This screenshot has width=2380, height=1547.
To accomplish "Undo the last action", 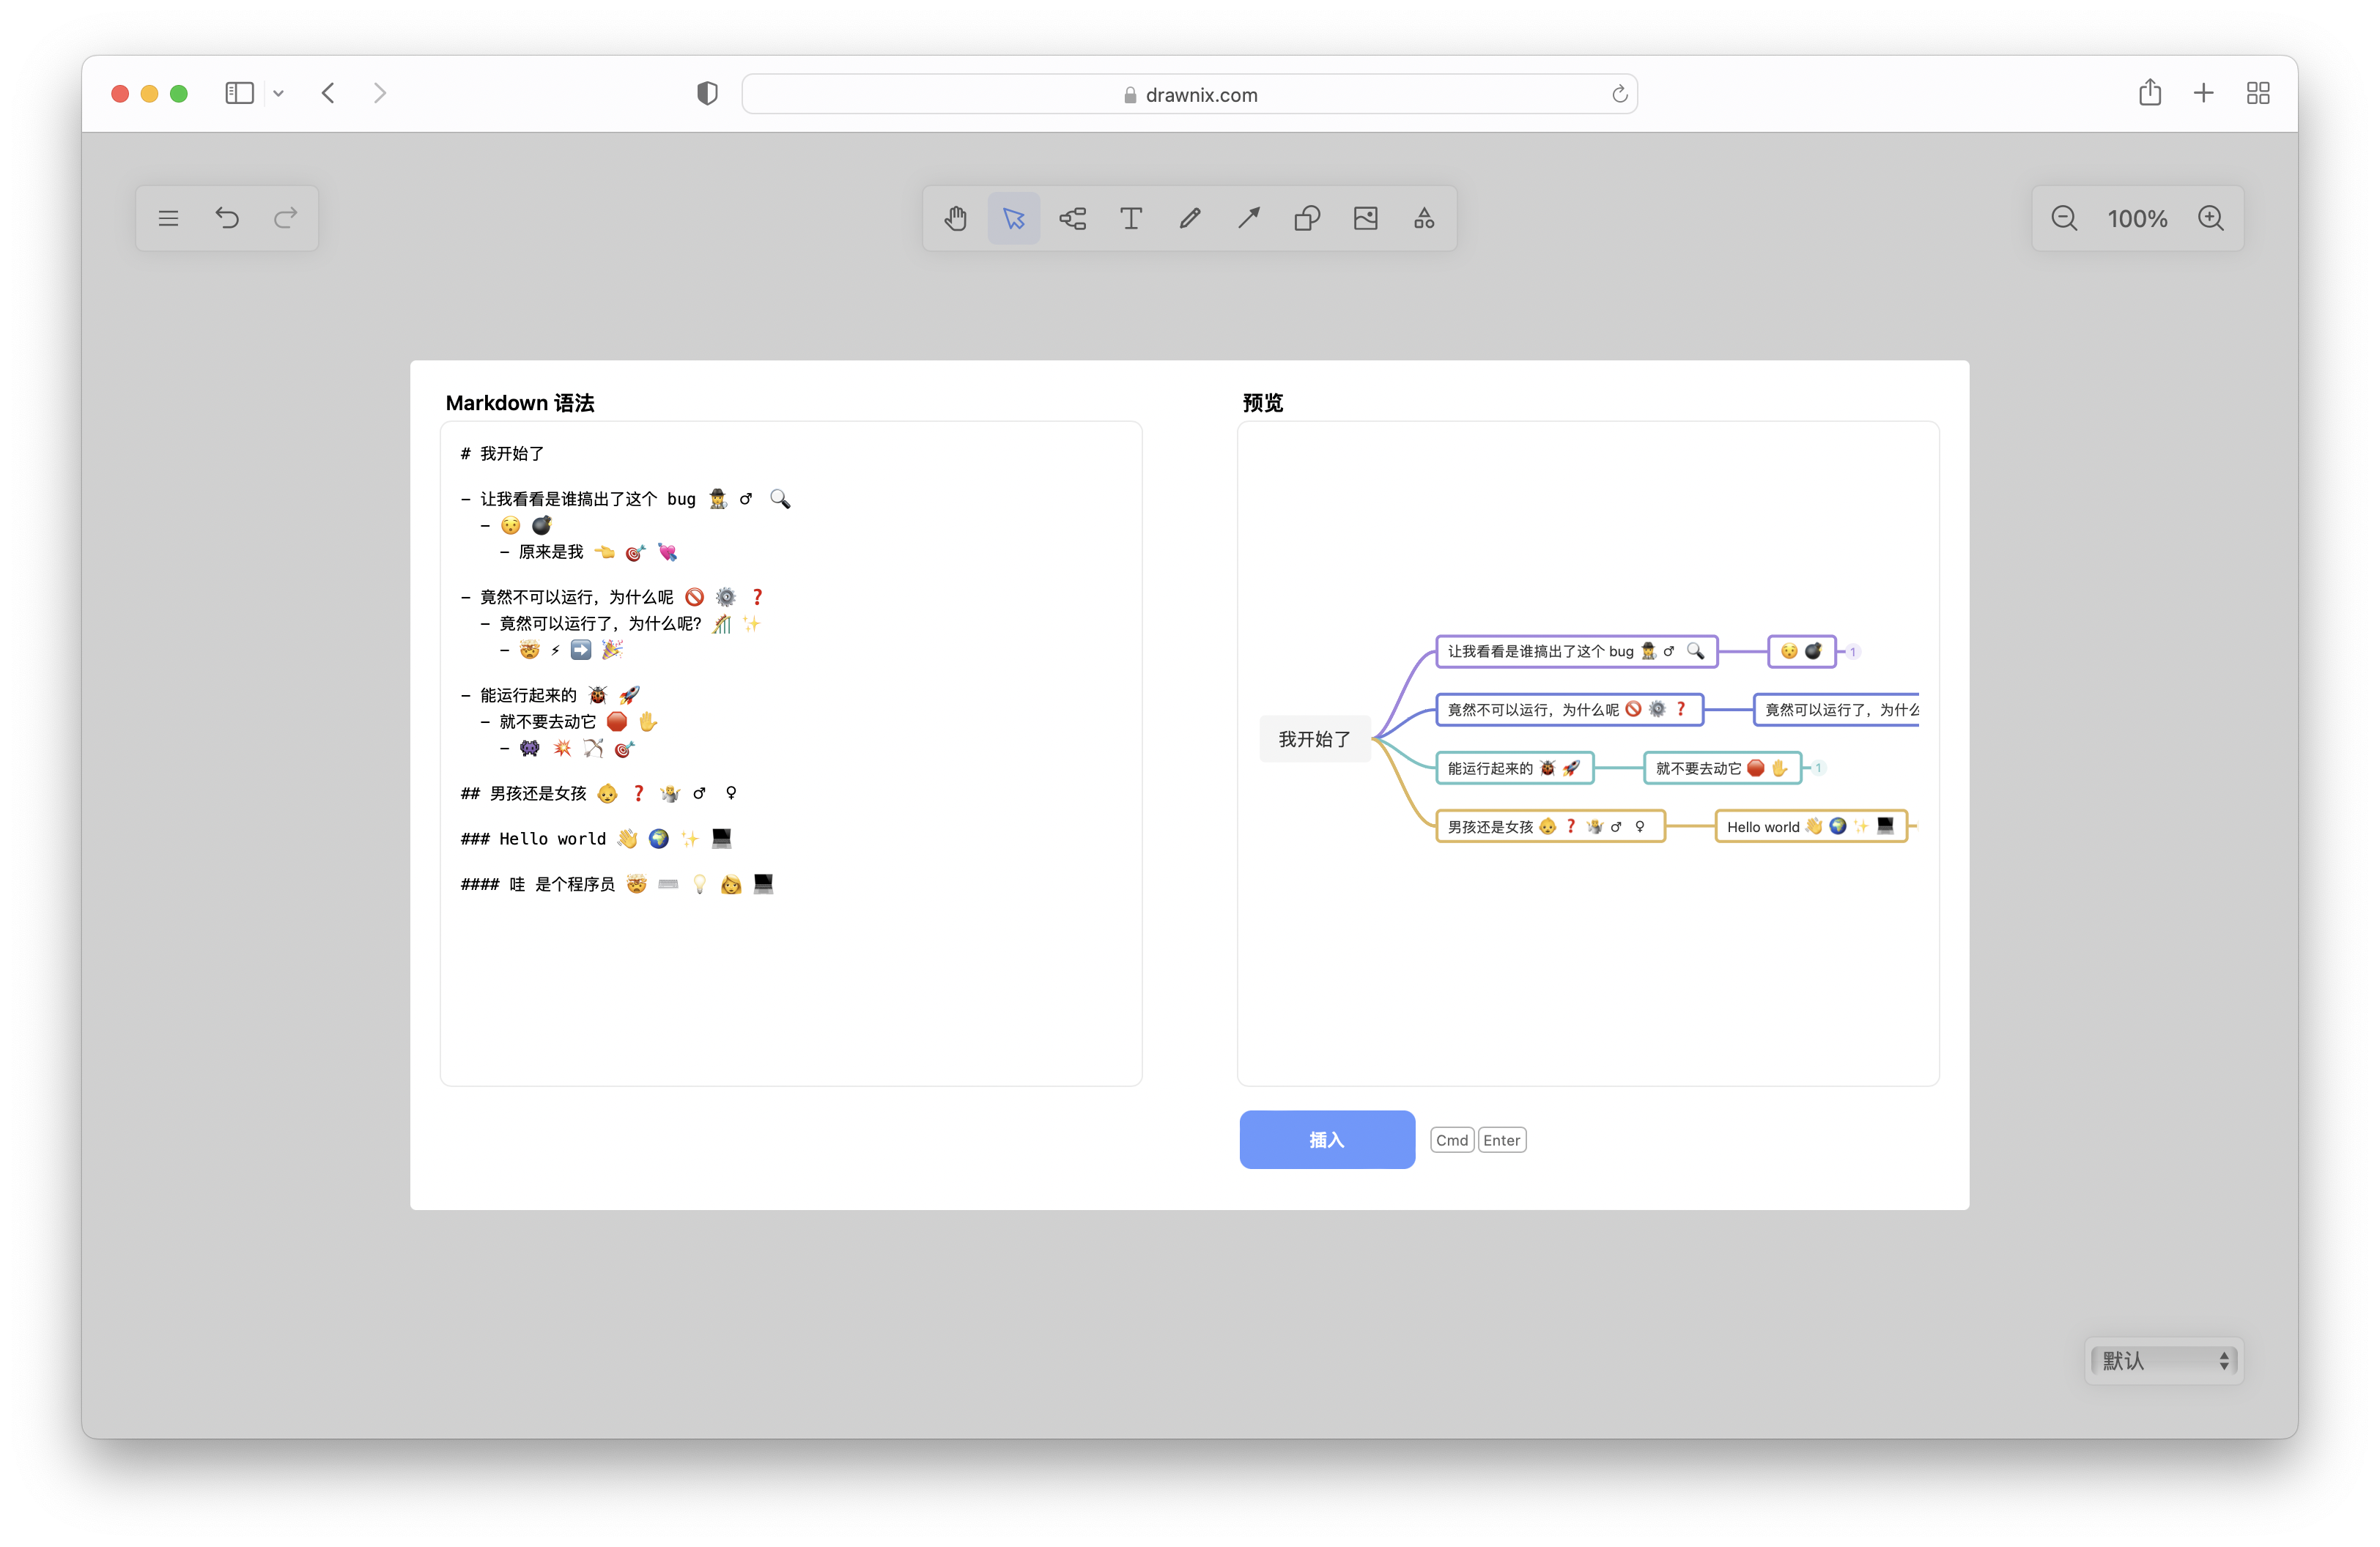I will pos(227,218).
